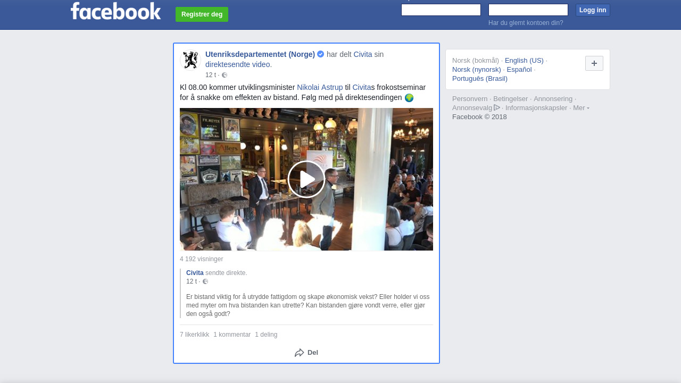This screenshot has width=681, height=383.
Task: Expand the Mer footer dropdown
Action: (x=581, y=108)
